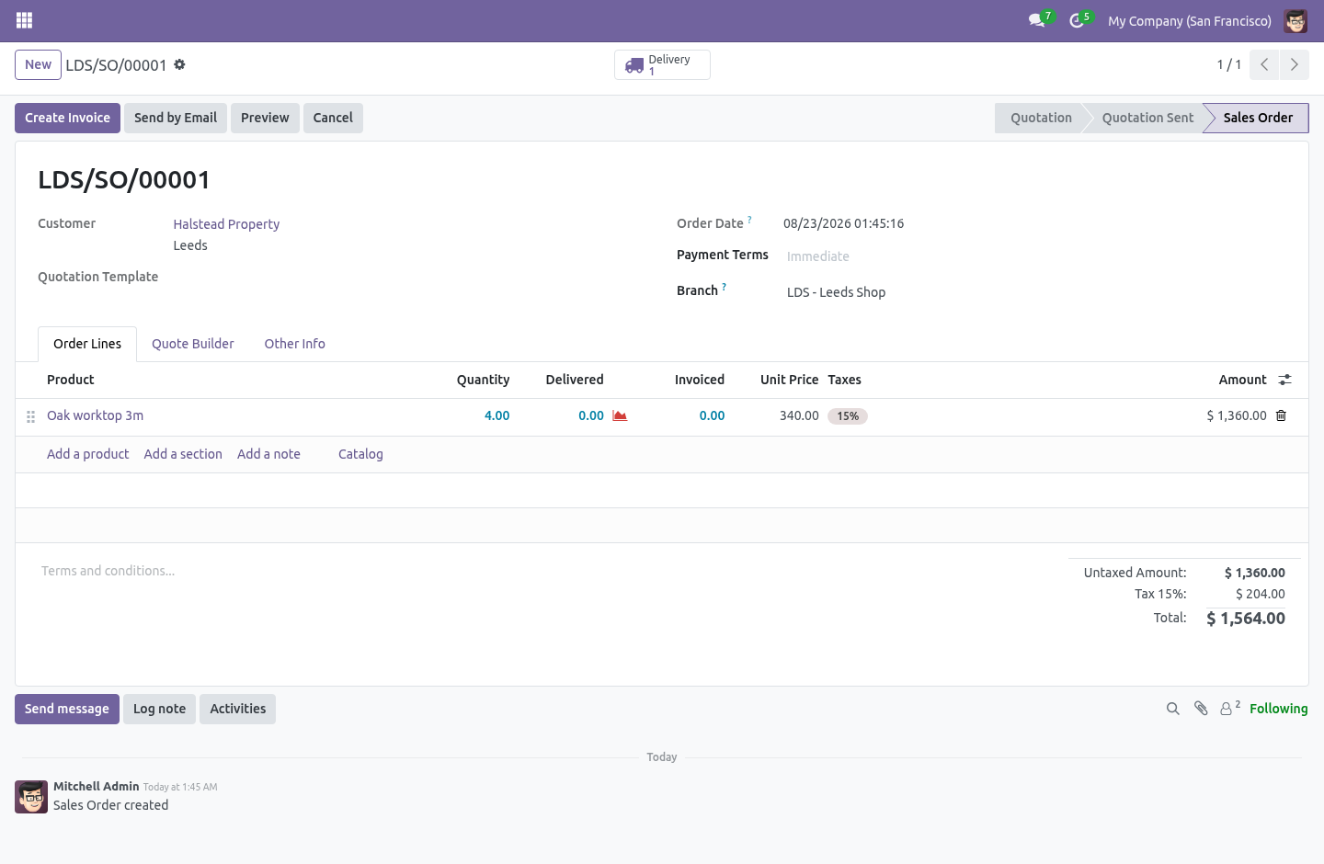
Task: Open the Mitchell Admin user avatar menu
Action: pyautogui.click(x=1295, y=20)
